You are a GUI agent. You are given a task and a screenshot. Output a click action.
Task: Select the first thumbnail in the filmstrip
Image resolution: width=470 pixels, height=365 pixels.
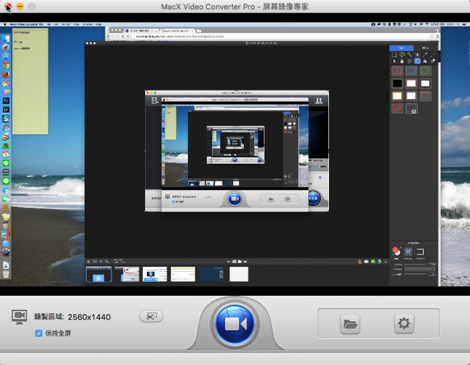99,274
